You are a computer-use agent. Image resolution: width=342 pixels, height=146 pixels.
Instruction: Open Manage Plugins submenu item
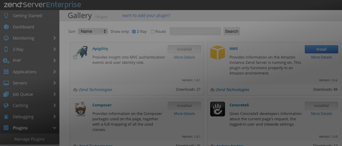(29, 139)
